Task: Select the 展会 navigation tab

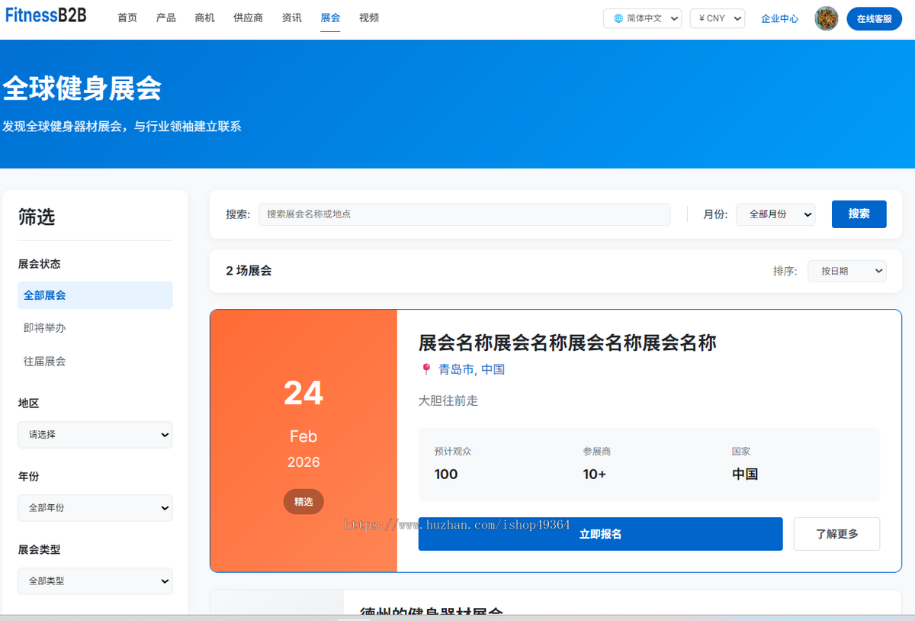Action: coord(330,18)
